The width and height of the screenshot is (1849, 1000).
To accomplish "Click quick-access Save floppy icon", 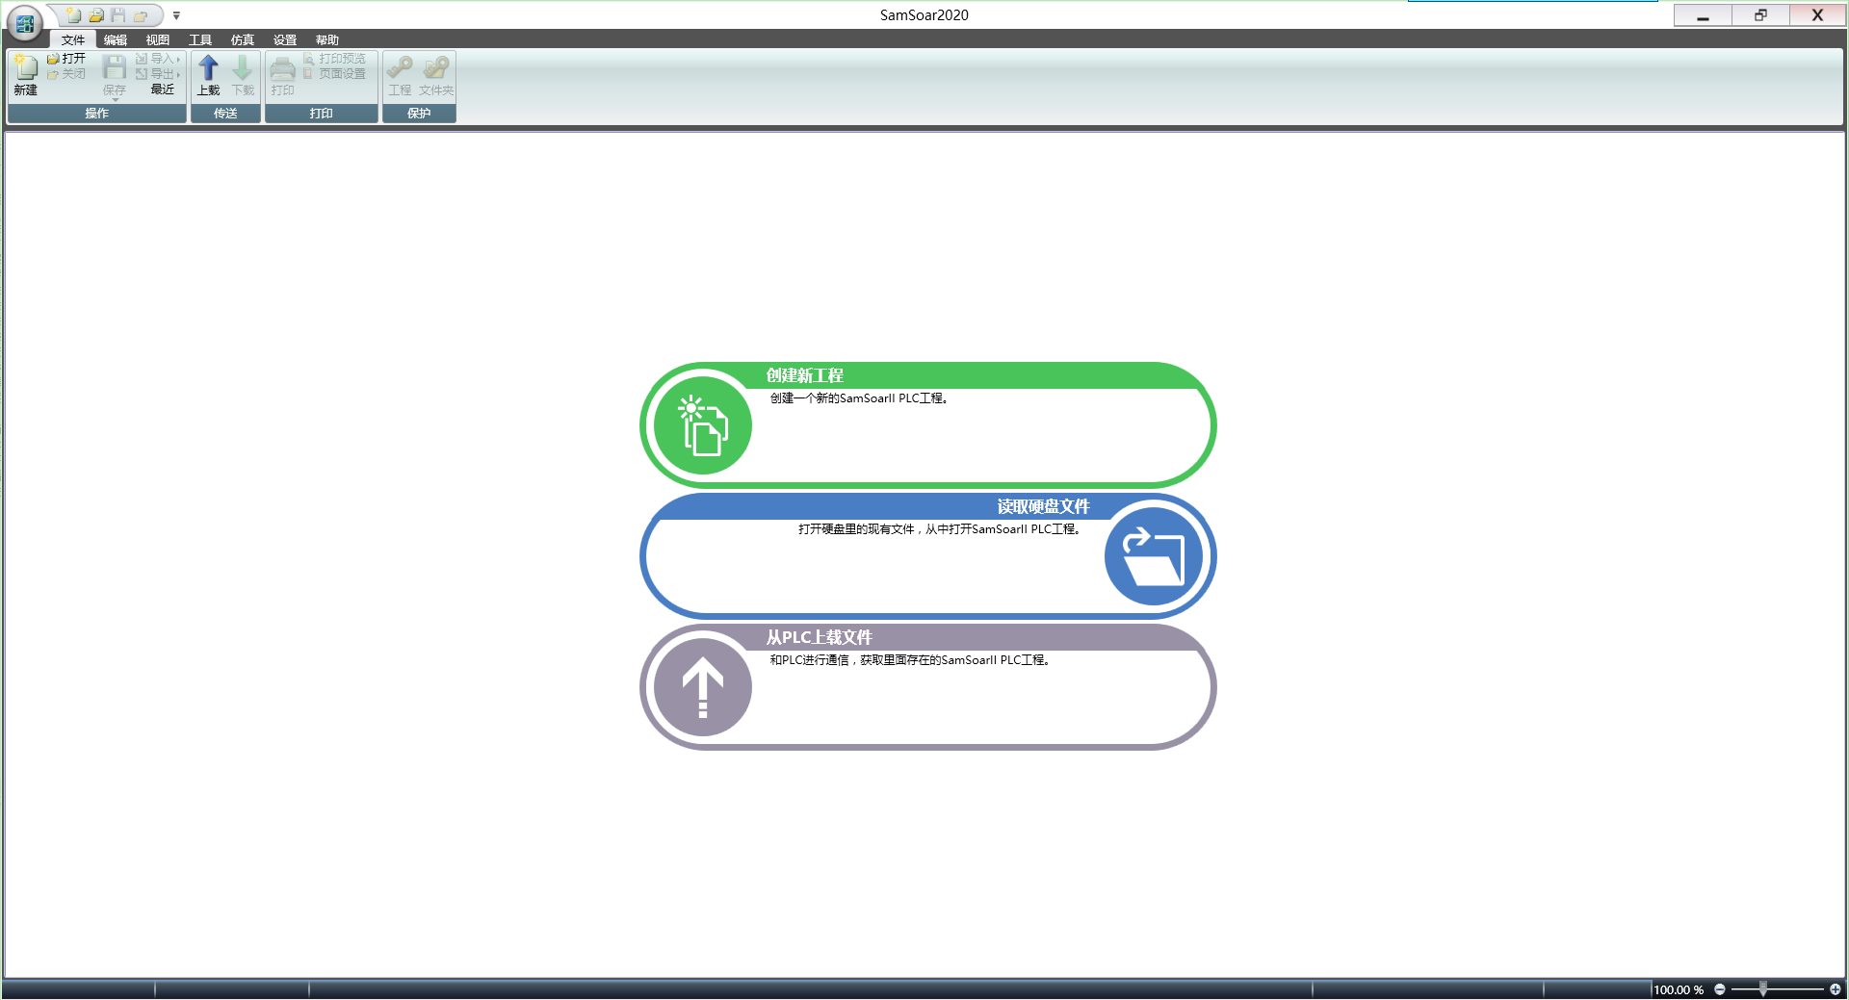I will click(118, 15).
